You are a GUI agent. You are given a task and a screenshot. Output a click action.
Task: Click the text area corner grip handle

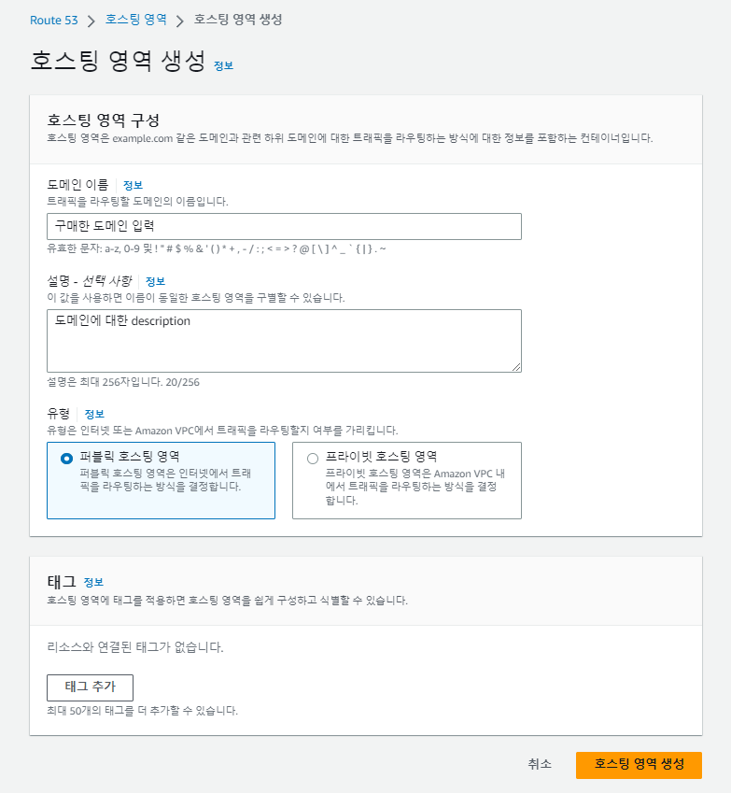point(515,367)
